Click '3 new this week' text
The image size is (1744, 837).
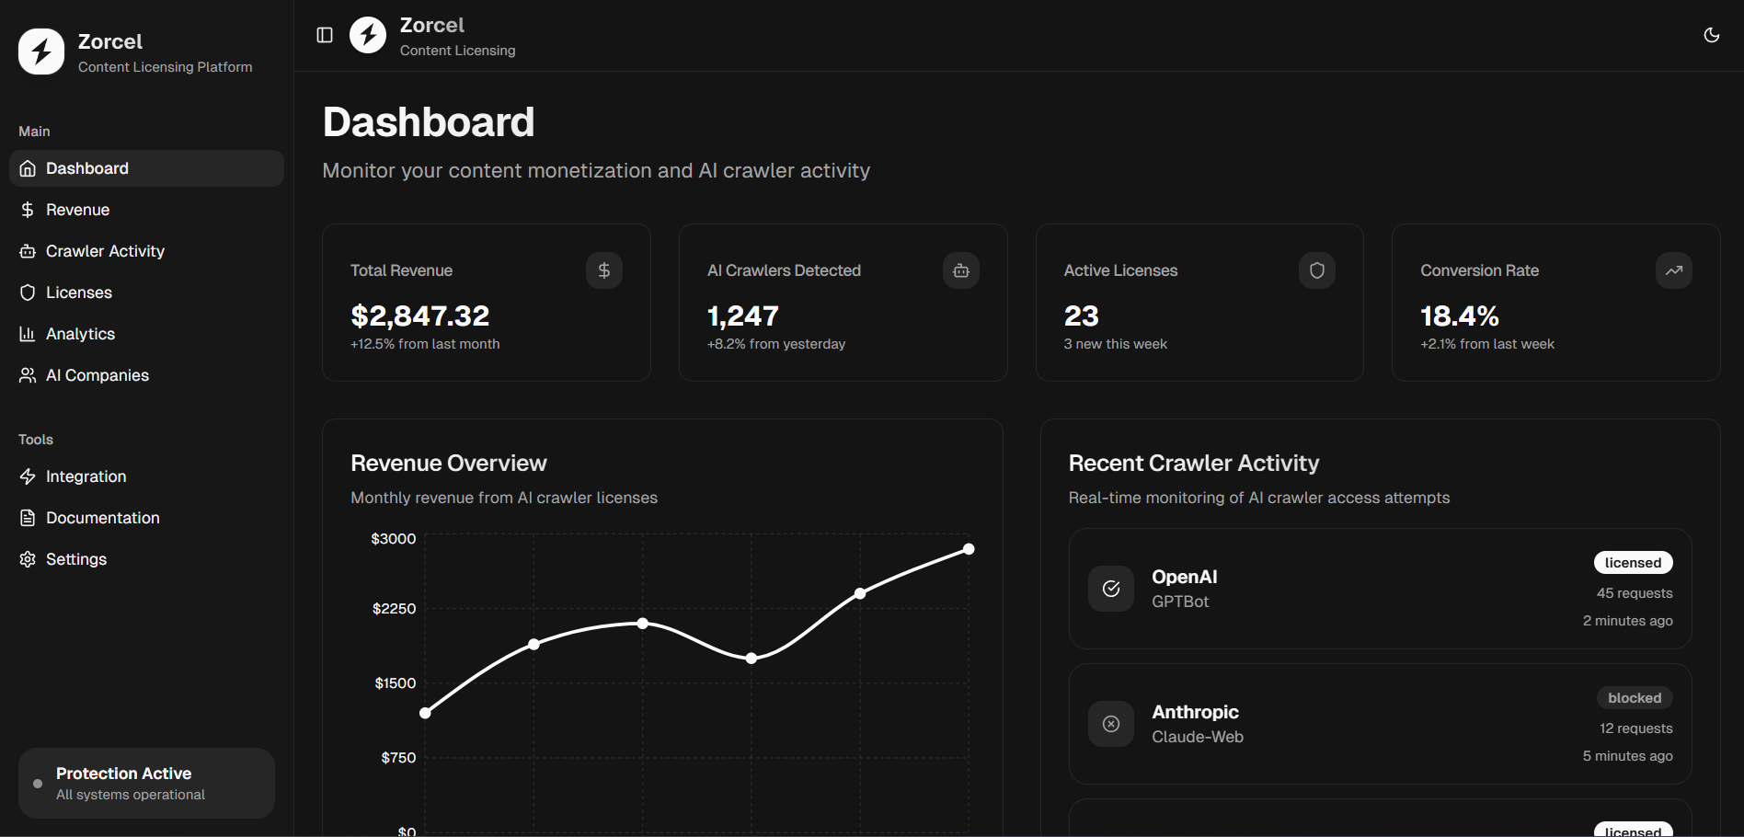[x=1116, y=344]
